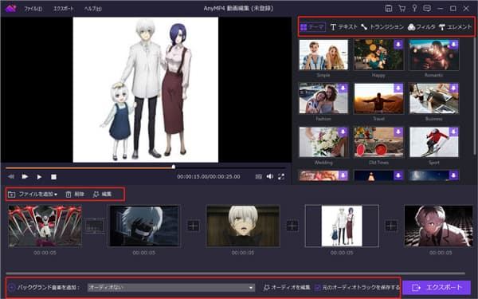Viewport: 478px width, 299px height.
Task: Toggle the バックグランド音楽を追加 round button
Action: [x=11, y=287]
